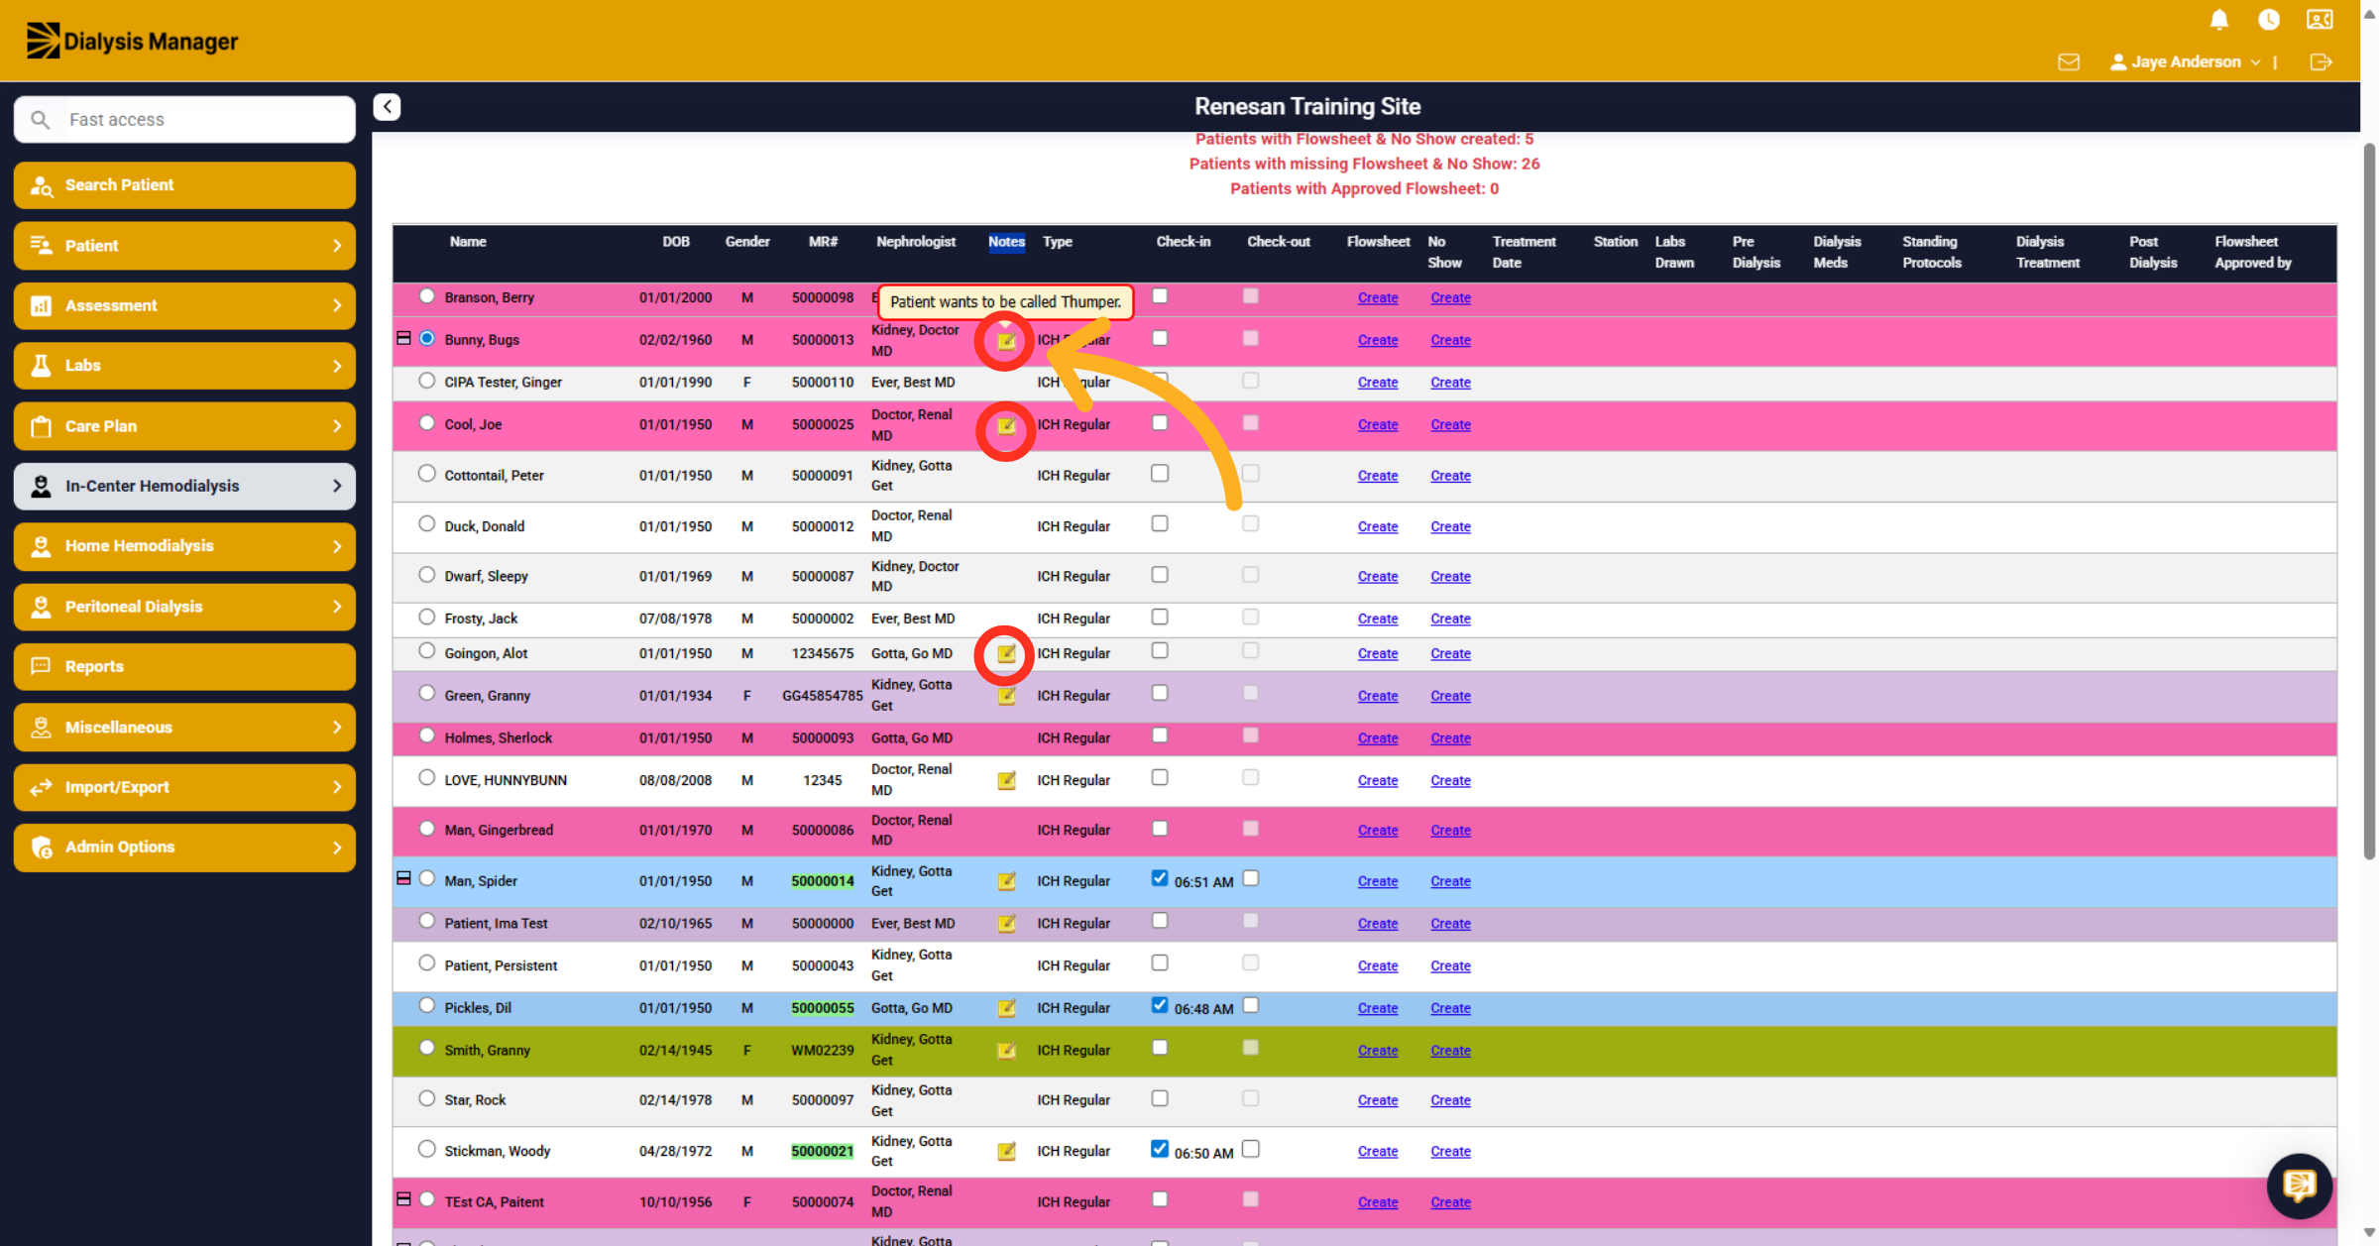The image size is (2379, 1246).
Task: Expand the Admin Options menu
Action: (x=184, y=847)
